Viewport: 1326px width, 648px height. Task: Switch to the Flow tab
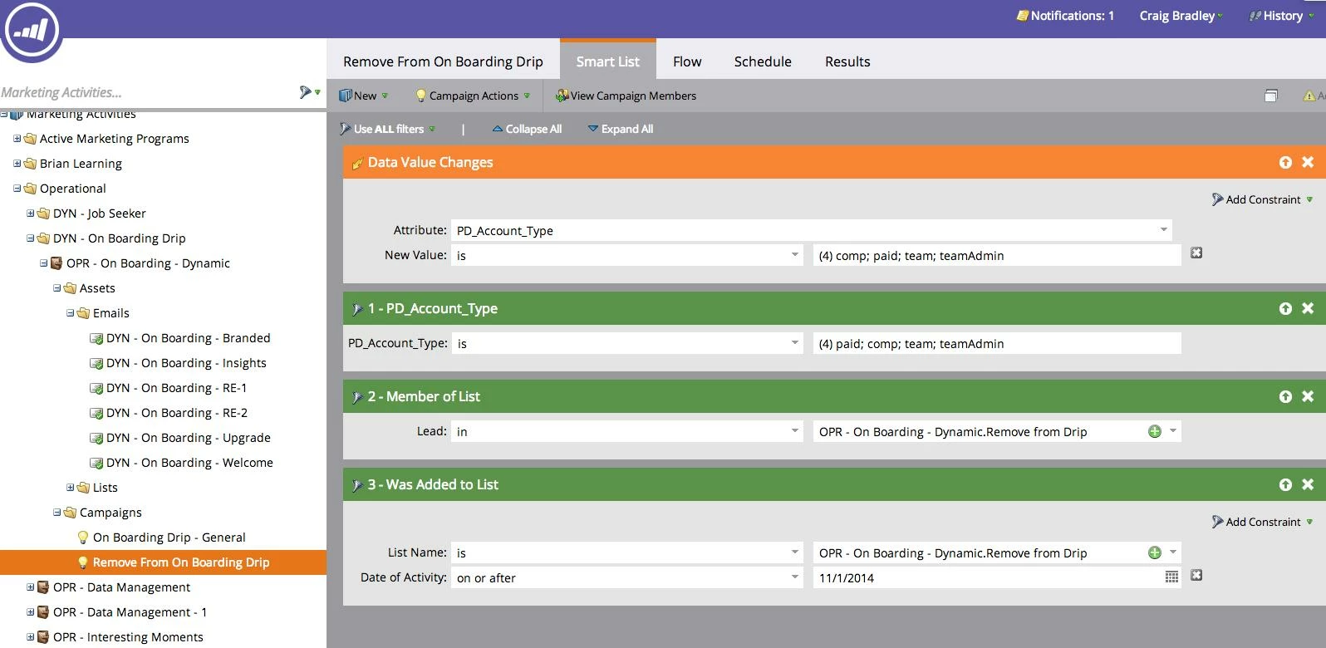point(687,61)
